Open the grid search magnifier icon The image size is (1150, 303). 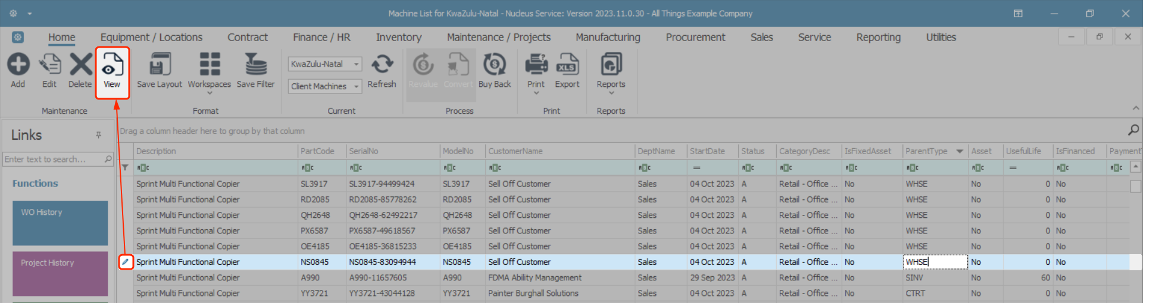tap(1133, 130)
